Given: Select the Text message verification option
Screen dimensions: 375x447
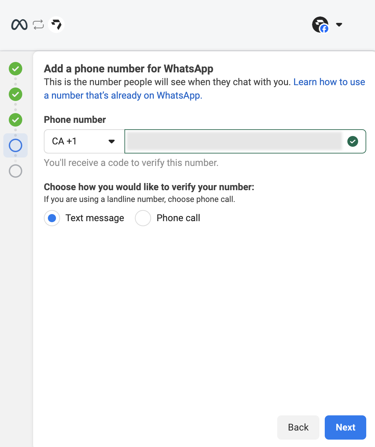Looking at the screenshot, I should (52, 218).
